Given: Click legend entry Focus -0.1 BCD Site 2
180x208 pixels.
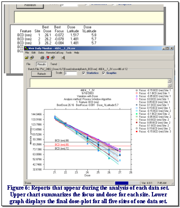Looking at the screenshot, I should (152, 114).
